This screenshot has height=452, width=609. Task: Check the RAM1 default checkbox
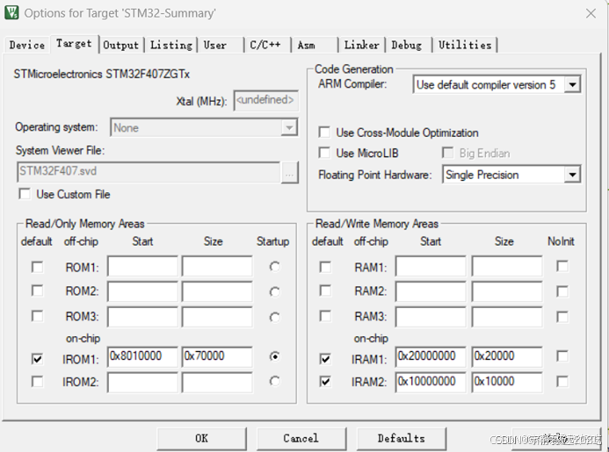325,268
